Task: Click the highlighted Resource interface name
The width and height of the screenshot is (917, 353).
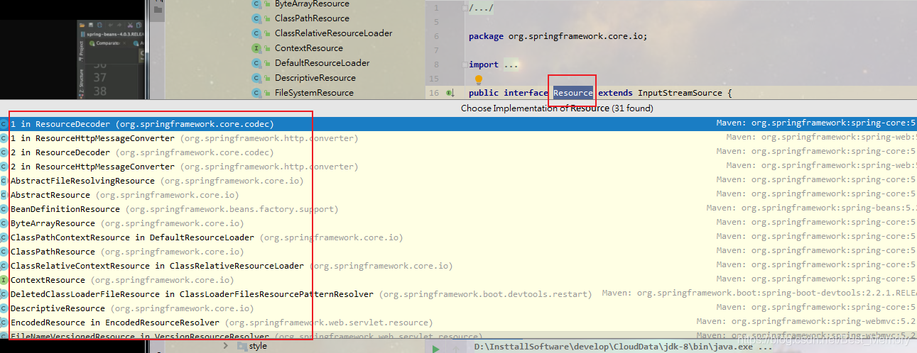Action: click(x=573, y=93)
